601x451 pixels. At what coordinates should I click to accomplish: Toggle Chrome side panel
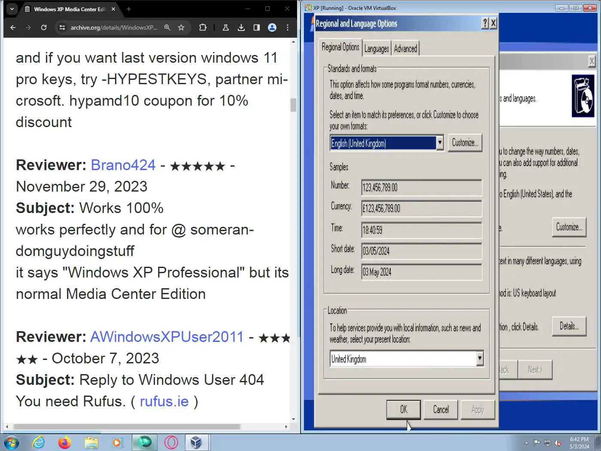point(257,27)
